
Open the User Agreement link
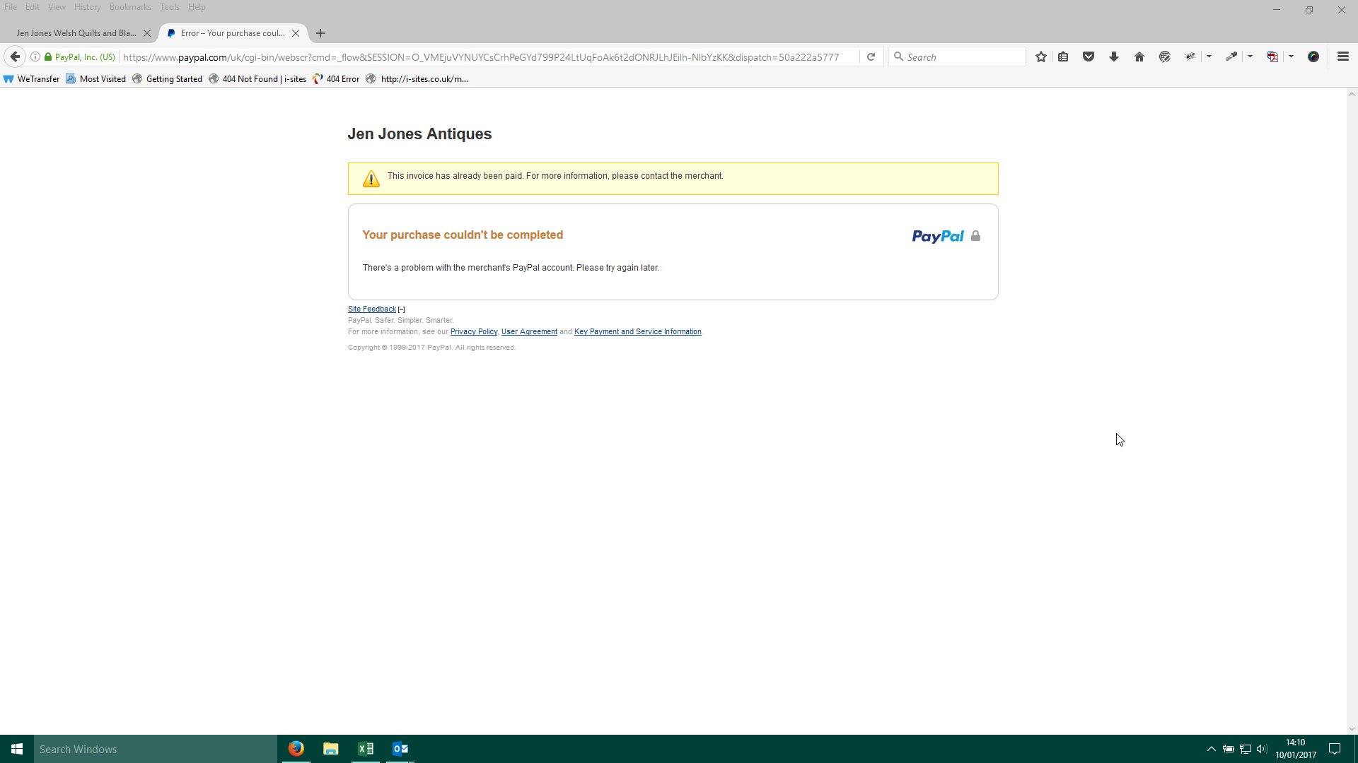click(529, 331)
